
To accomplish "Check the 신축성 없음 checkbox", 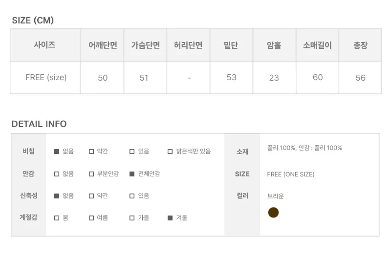I will pos(57,196).
